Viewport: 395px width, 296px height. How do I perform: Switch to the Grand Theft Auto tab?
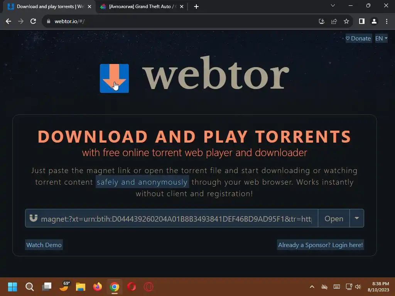142,7
